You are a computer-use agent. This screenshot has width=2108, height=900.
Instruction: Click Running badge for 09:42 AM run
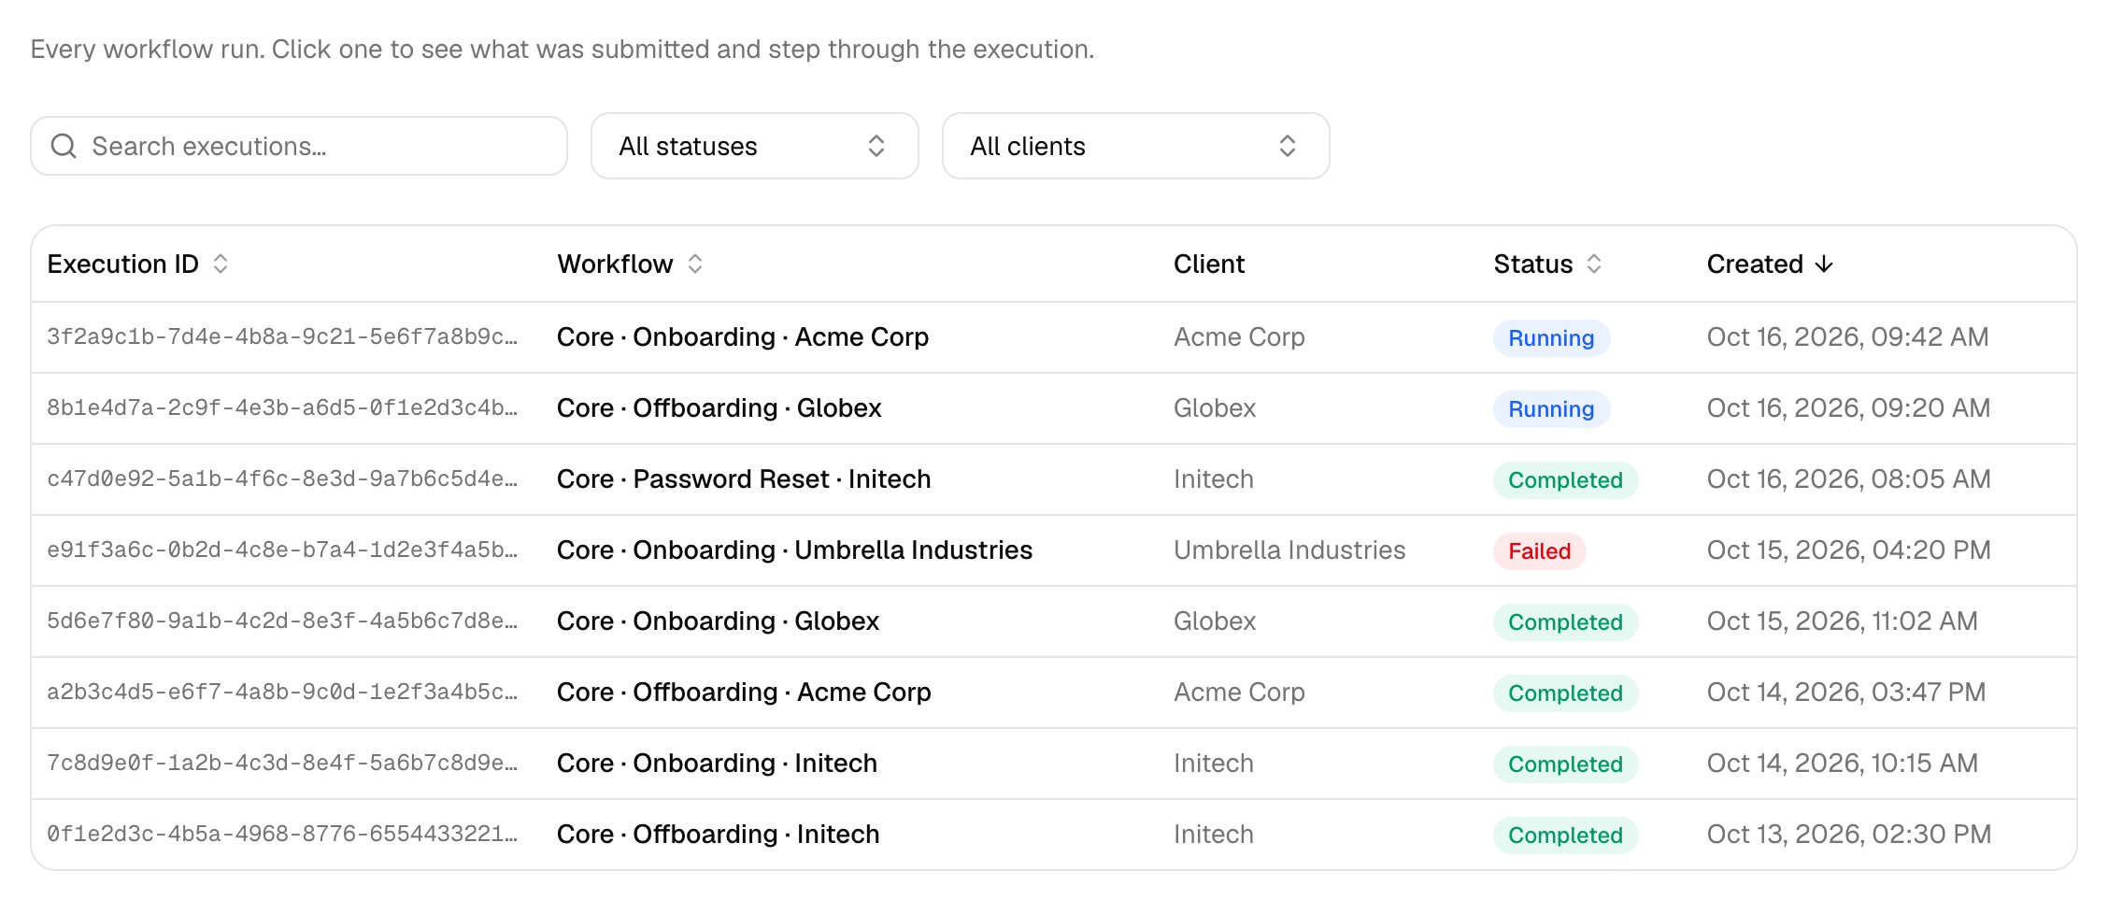(x=1551, y=338)
